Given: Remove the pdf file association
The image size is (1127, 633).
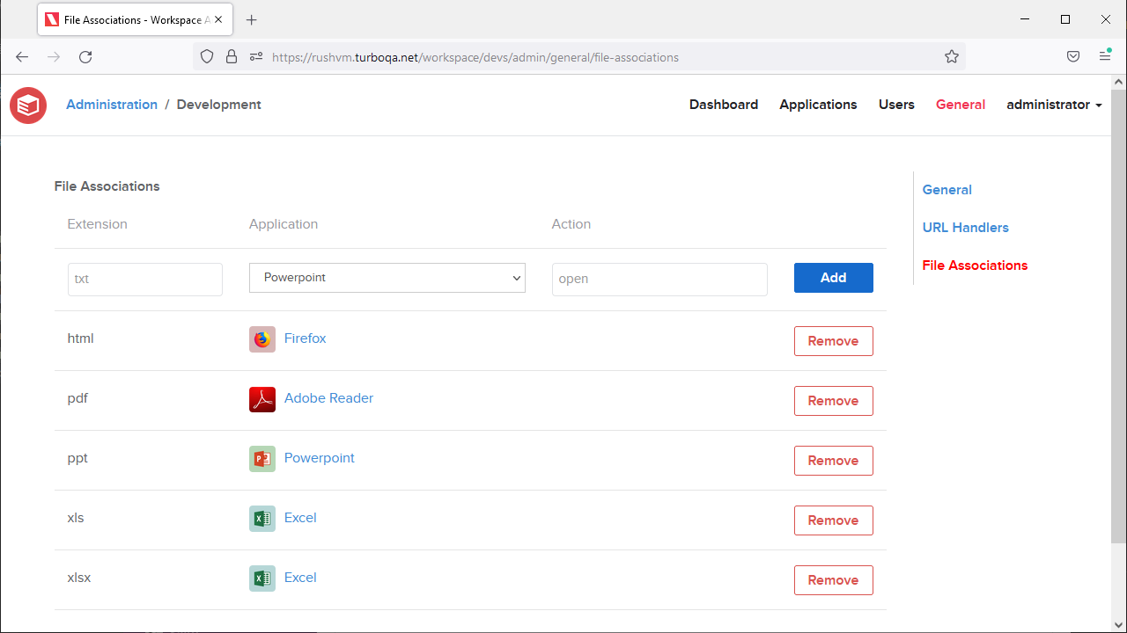Looking at the screenshot, I should tap(833, 400).
